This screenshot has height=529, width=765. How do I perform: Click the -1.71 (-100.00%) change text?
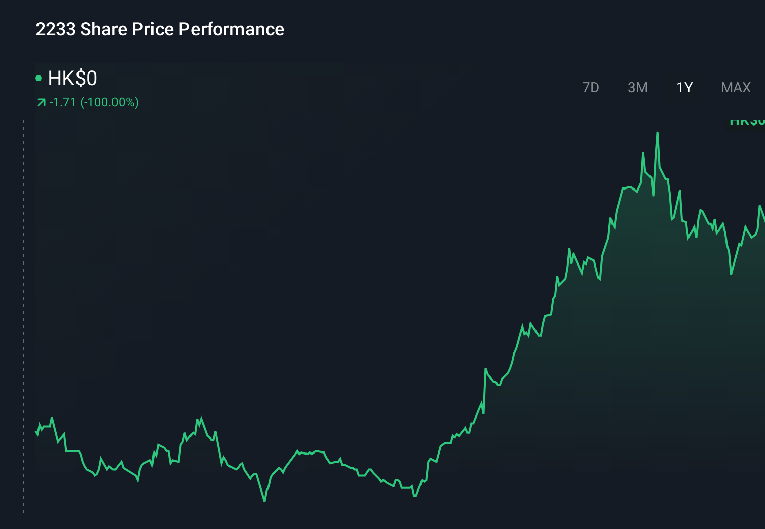click(x=94, y=102)
